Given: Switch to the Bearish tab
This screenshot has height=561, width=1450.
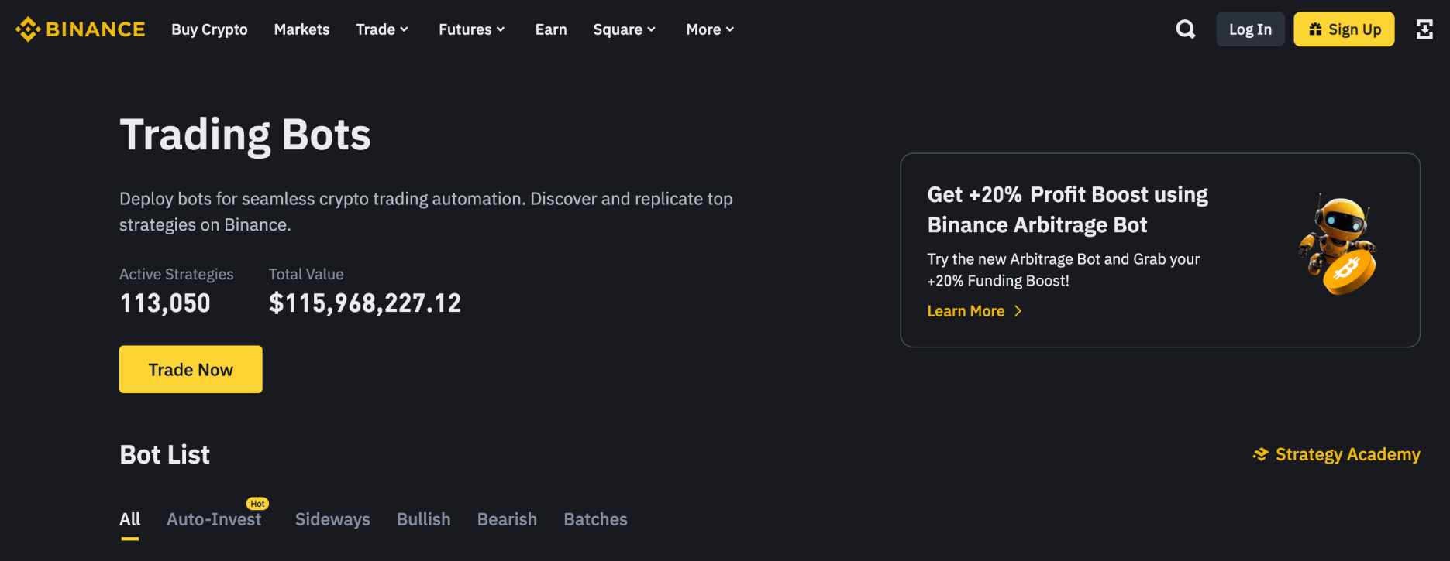Looking at the screenshot, I should pyautogui.click(x=507, y=519).
